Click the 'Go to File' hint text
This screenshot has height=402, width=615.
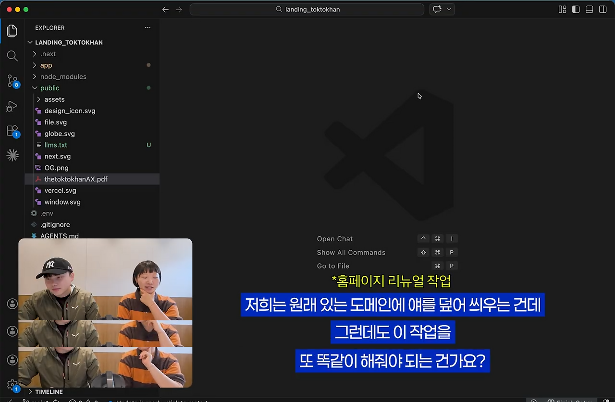pyautogui.click(x=333, y=266)
